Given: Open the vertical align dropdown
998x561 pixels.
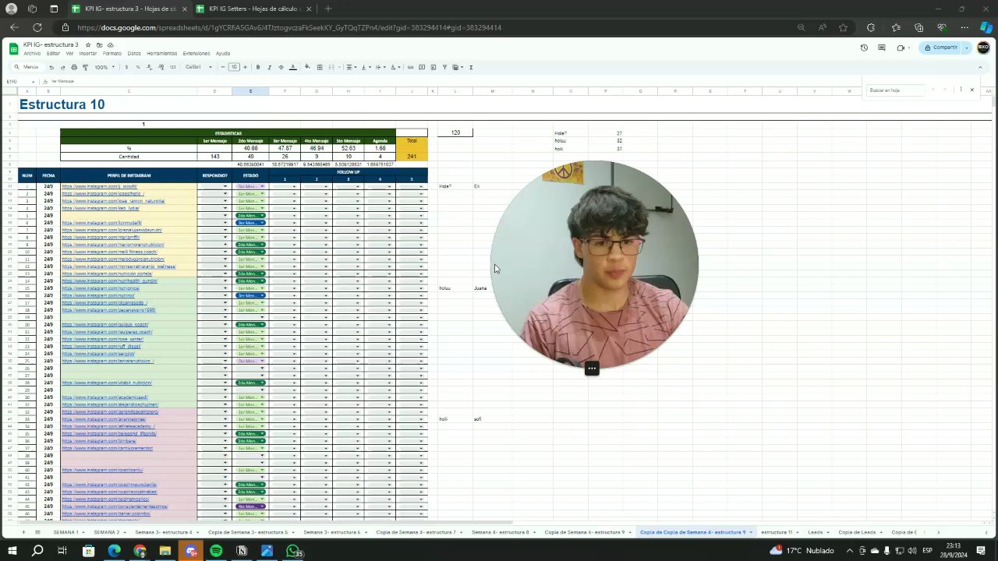Looking at the screenshot, I should click(365, 67).
